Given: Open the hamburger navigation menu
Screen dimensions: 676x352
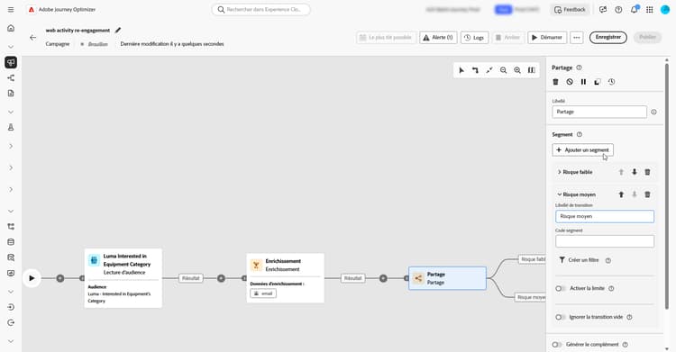Looking at the screenshot, I should point(11,10).
